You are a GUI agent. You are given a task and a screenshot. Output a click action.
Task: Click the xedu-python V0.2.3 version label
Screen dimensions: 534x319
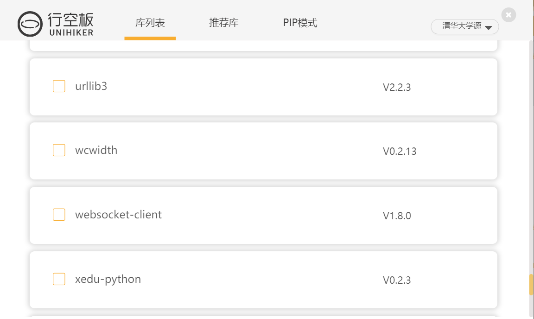pos(397,280)
